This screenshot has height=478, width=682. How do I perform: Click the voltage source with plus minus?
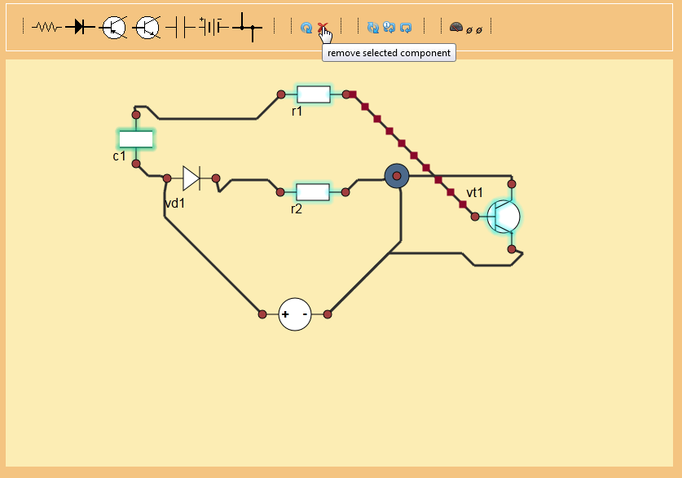[x=295, y=314]
